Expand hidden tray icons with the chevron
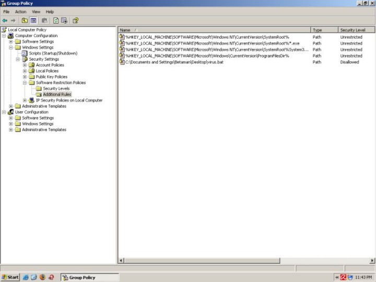Viewport: 376px width, 282px height. pos(337,277)
